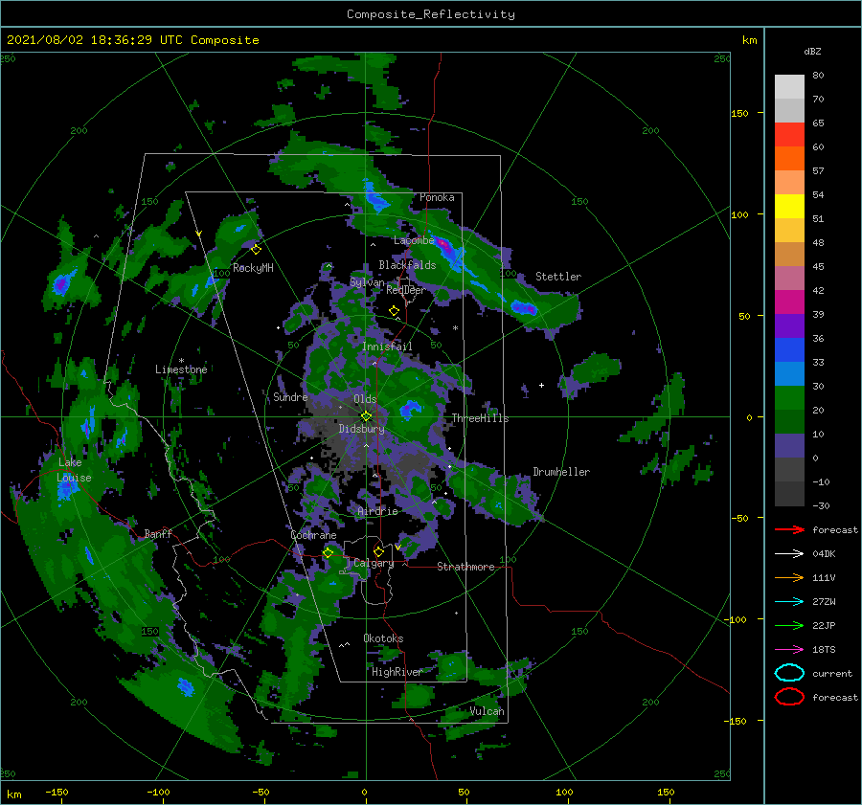Select the brown 48-45 dBZ color swatch

click(x=789, y=255)
